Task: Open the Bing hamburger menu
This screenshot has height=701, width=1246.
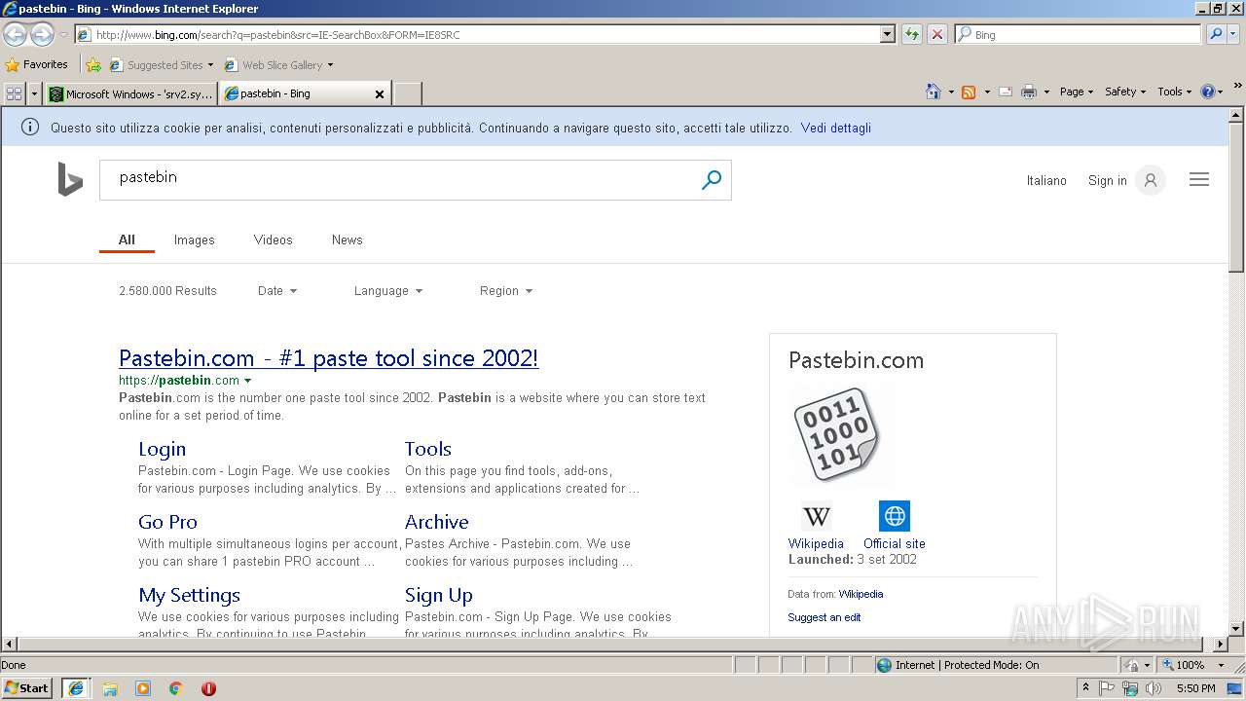Action: (1199, 180)
